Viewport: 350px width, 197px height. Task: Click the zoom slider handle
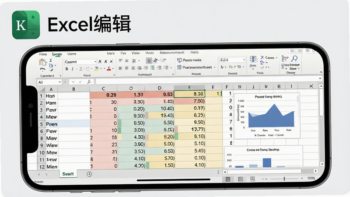284,179
